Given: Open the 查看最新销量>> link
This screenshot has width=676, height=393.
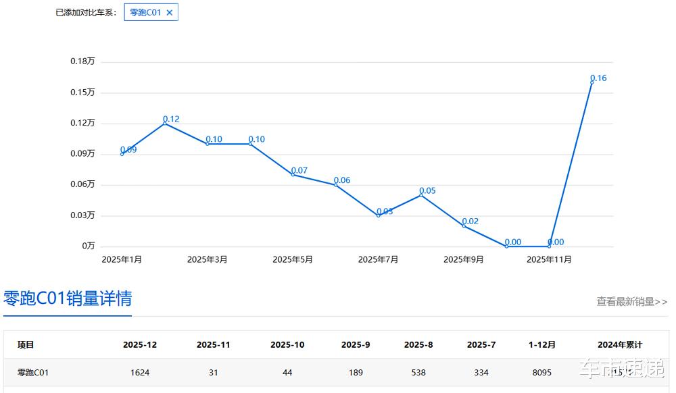Looking at the screenshot, I should click(631, 301).
